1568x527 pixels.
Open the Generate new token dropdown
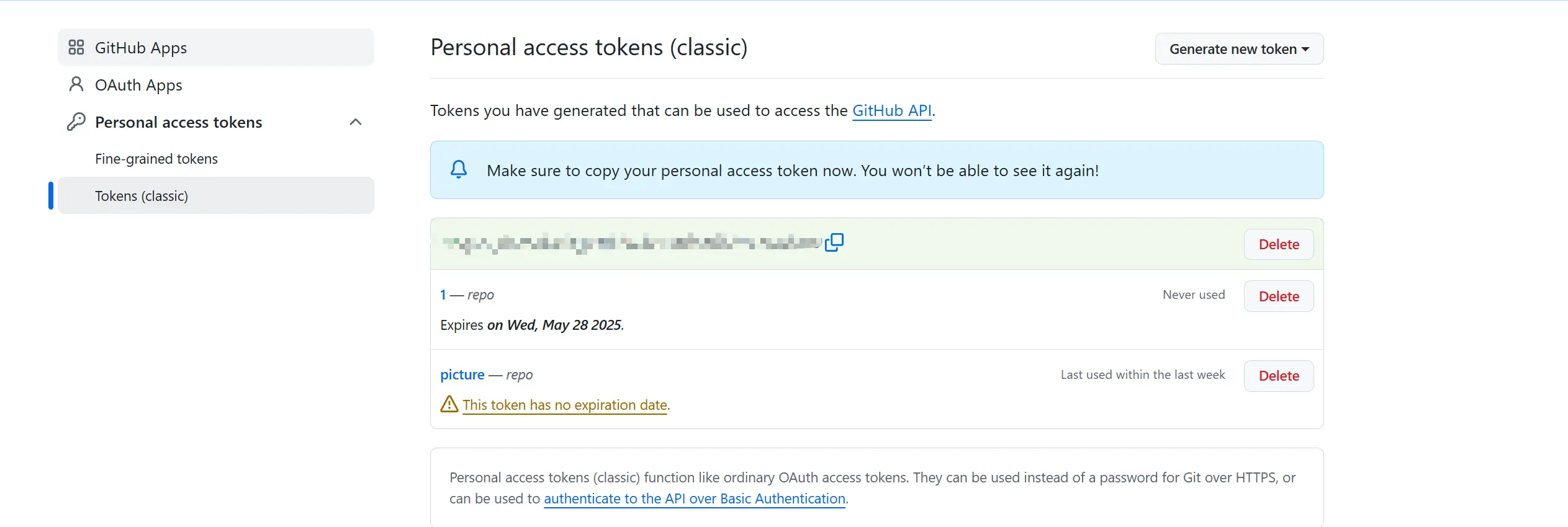[x=1239, y=49]
